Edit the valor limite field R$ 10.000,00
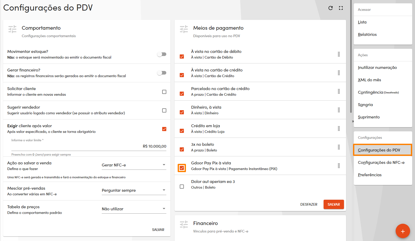The height and width of the screenshot is (241, 415). pos(89,146)
